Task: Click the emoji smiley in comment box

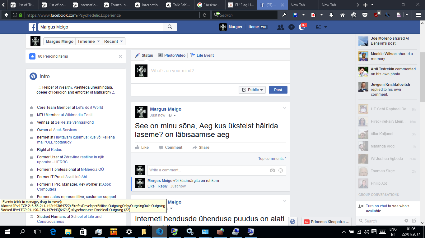Action: click(x=281, y=170)
